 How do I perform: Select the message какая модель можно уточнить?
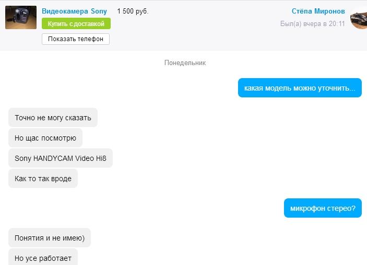point(300,88)
